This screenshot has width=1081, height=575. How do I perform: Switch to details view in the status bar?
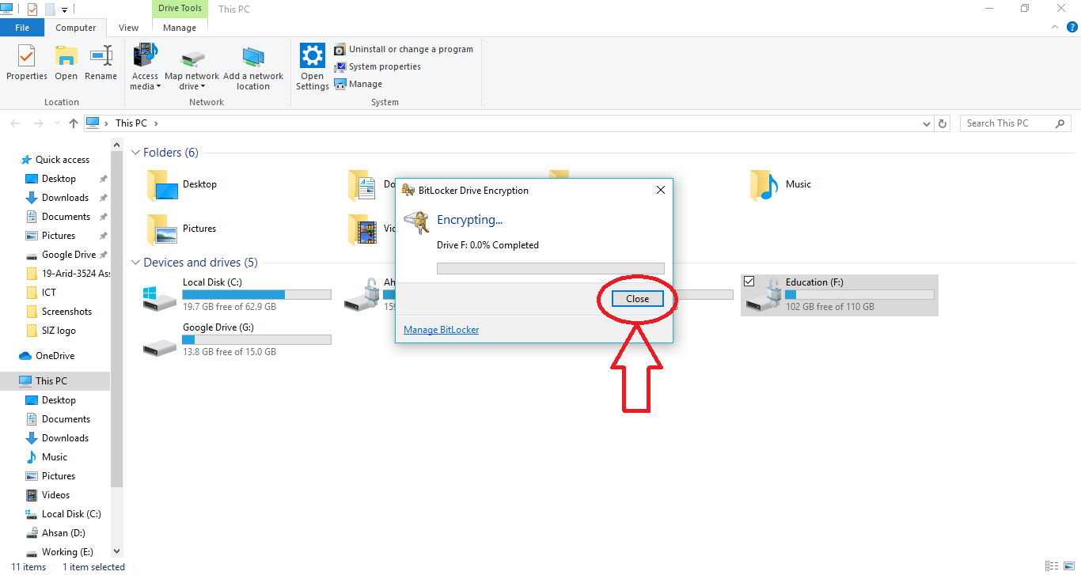click(x=1051, y=566)
